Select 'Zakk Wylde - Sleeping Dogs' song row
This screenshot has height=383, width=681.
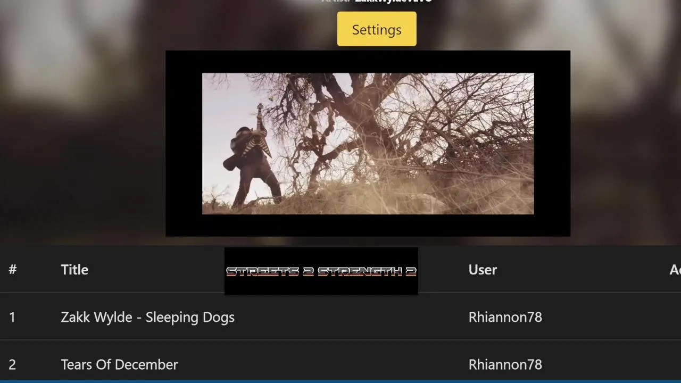point(340,317)
